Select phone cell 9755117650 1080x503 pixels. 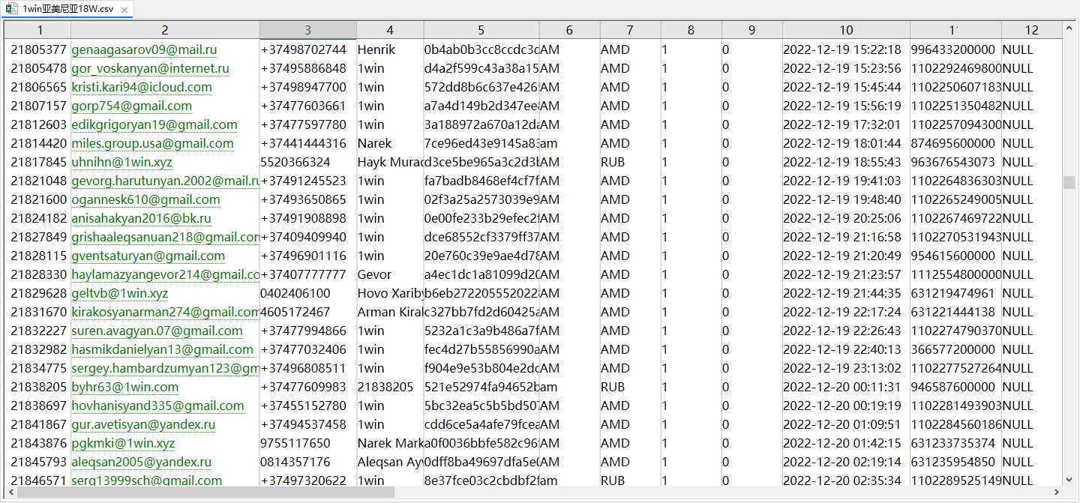pos(308,443)
